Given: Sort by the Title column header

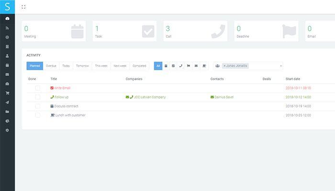Looking at the screenshot, I should [x=54, y=79].
